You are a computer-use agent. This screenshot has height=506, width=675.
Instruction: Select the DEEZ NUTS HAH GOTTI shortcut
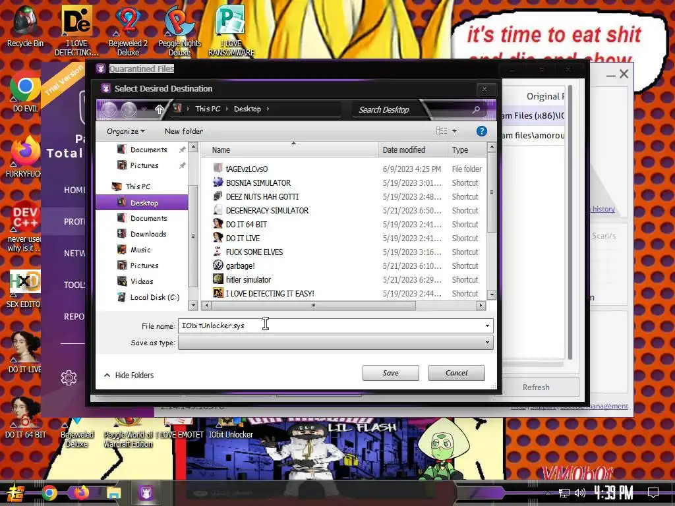(x=262, y=196)
